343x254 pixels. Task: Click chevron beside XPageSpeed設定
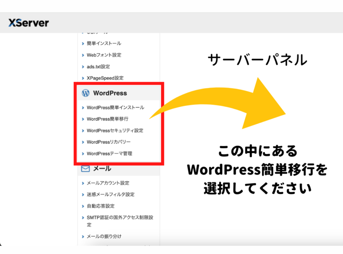[x=83, y=78]
